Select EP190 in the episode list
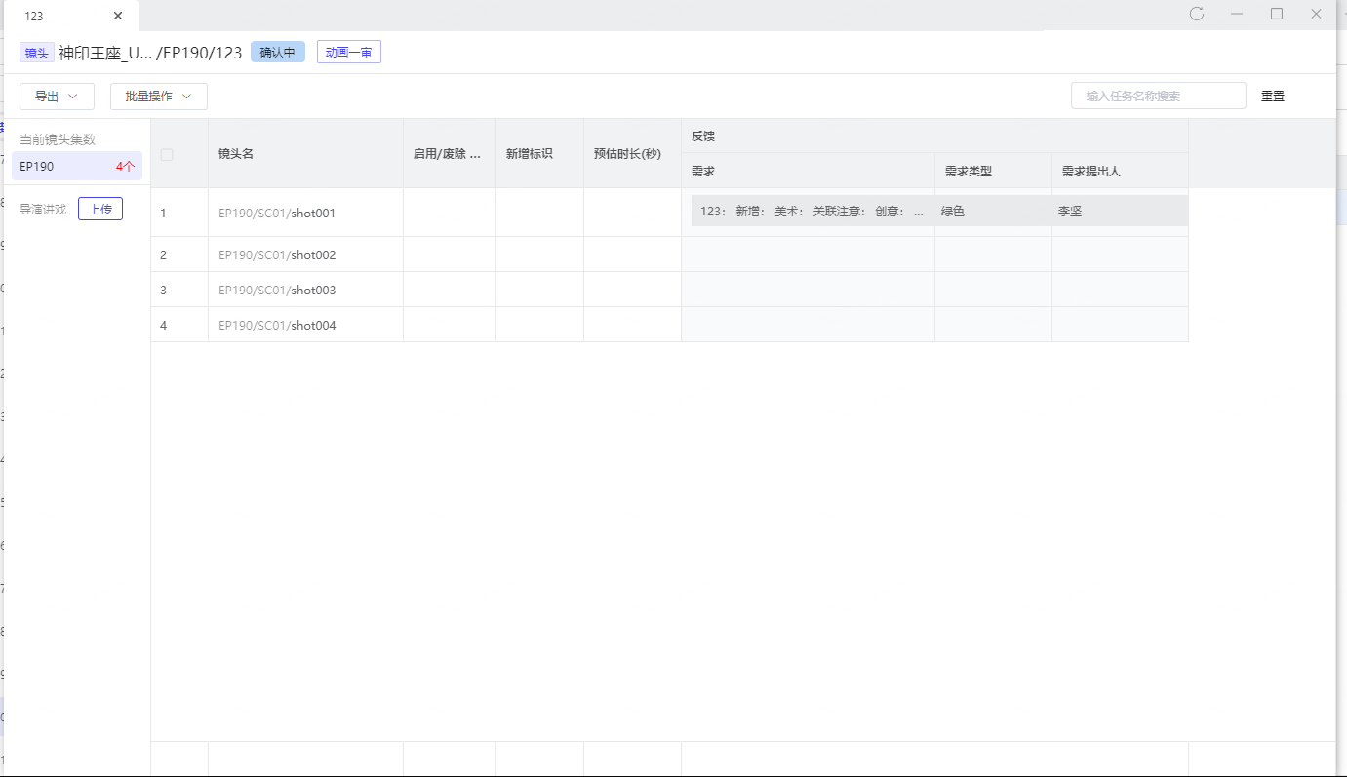 click(x=76, y=166)
